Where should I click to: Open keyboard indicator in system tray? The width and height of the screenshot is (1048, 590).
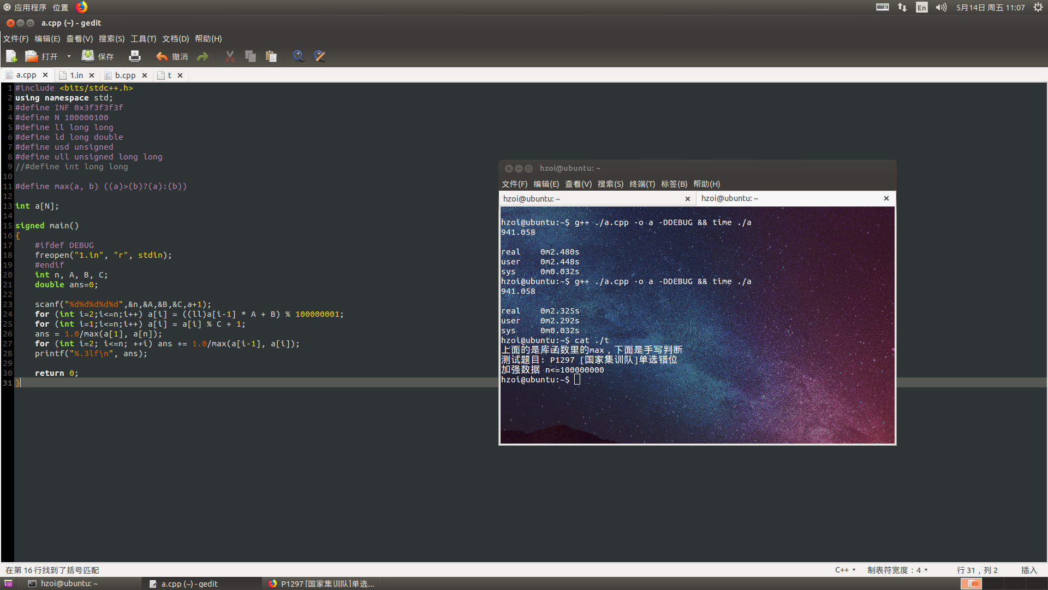click(x=883, y=7)
